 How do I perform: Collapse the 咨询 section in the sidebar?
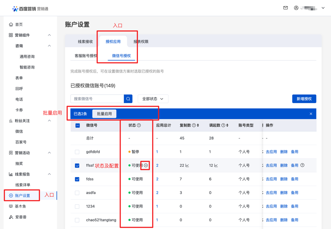pos(49,45)
